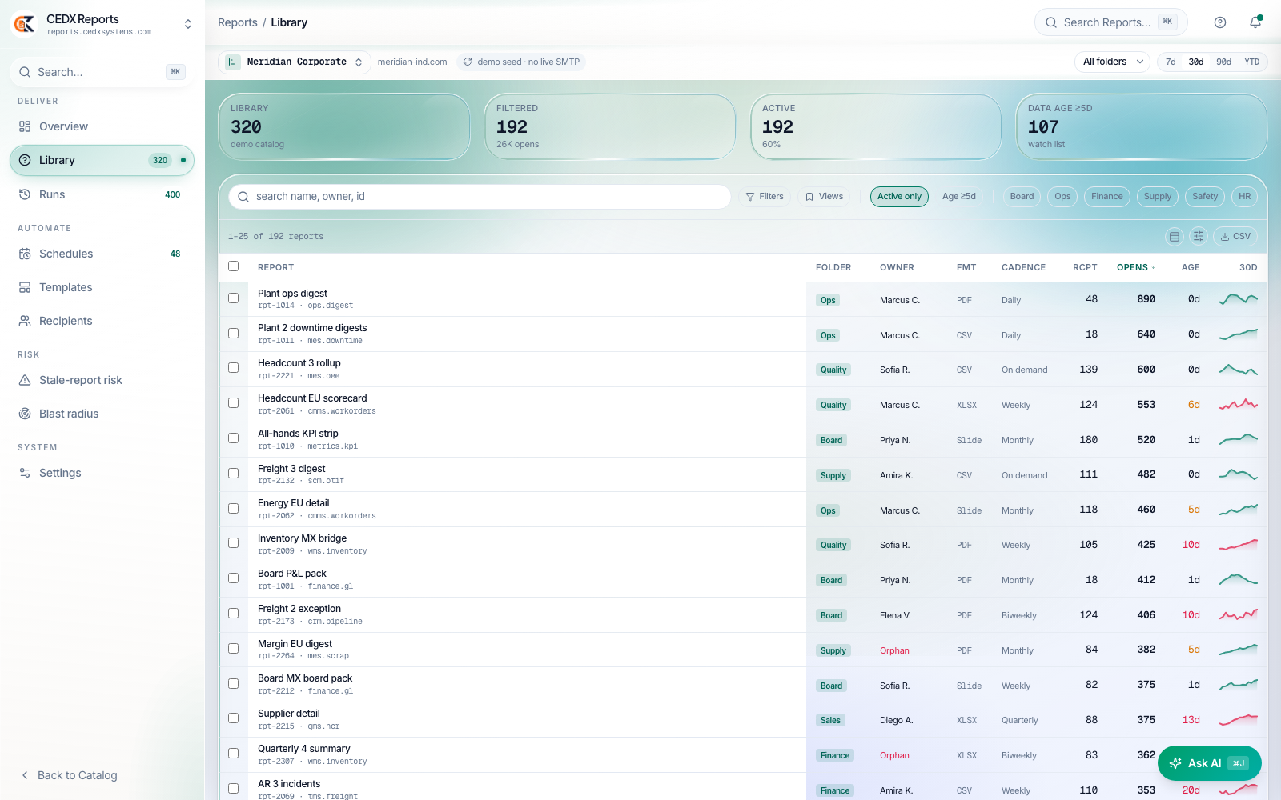Viewport: 1281px width, 800px height.
Task: Expand the CEDX Reports app switcher chevron
Action: pyautogui.click(x=188, y=24)
